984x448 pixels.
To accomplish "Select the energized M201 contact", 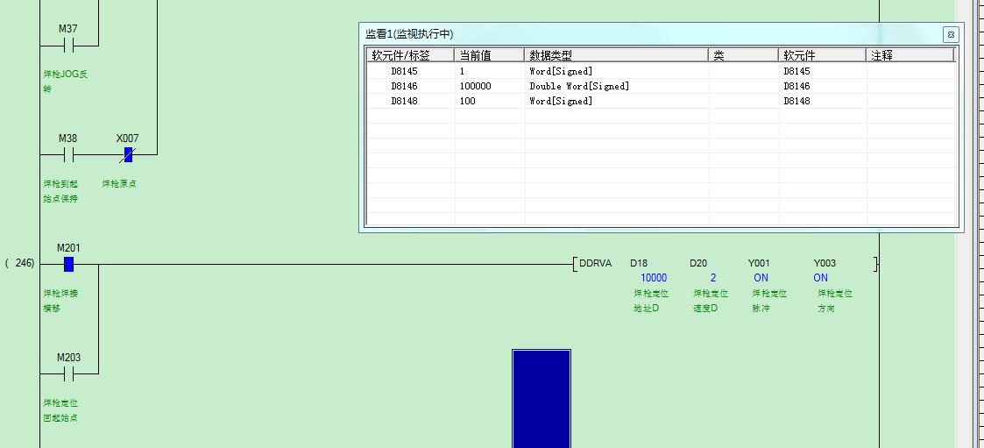I will click(68, 265).
